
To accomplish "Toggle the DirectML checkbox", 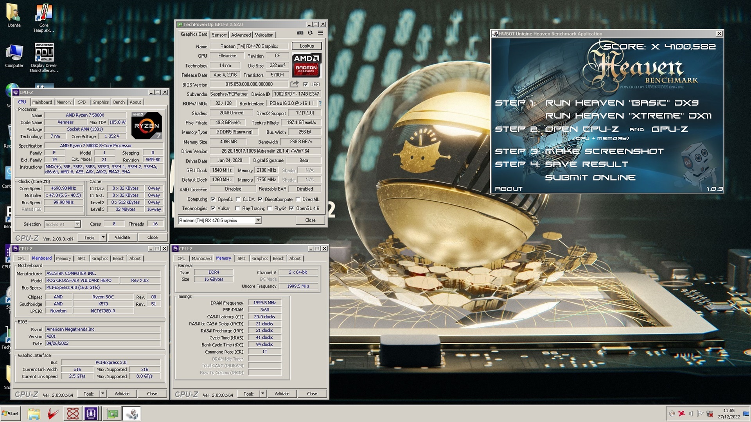I will point(298,199).
